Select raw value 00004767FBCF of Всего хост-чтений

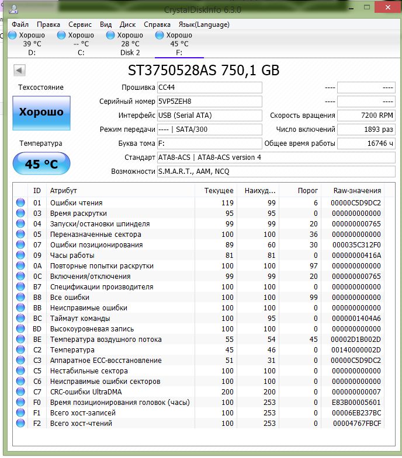click(357, 424)
